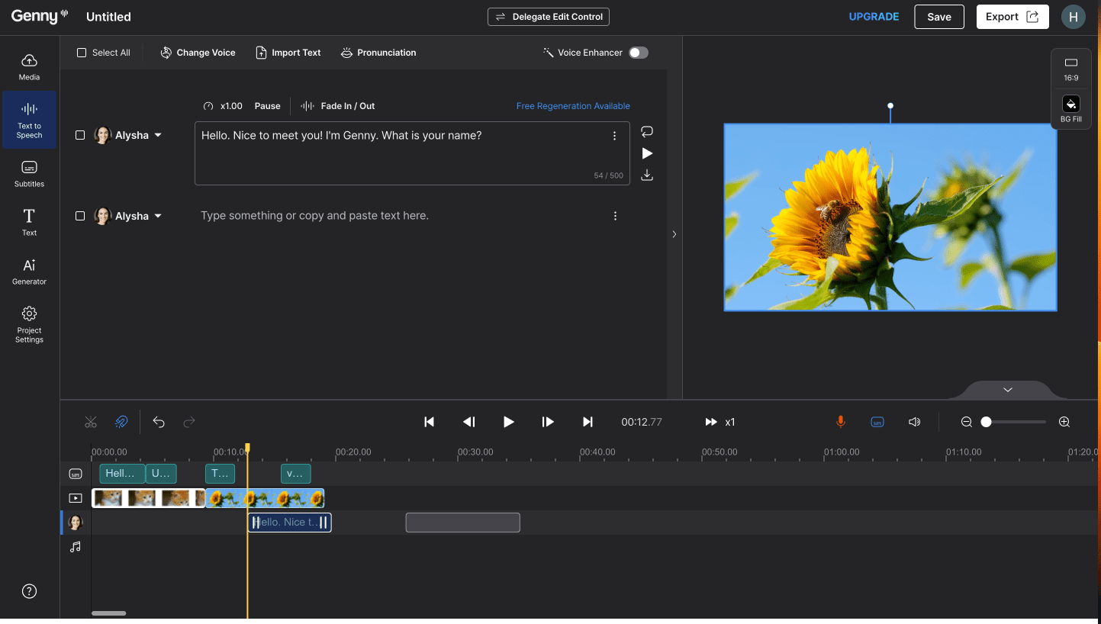
Task: Expand the side panel with the chevron
Action: point(674,234)
